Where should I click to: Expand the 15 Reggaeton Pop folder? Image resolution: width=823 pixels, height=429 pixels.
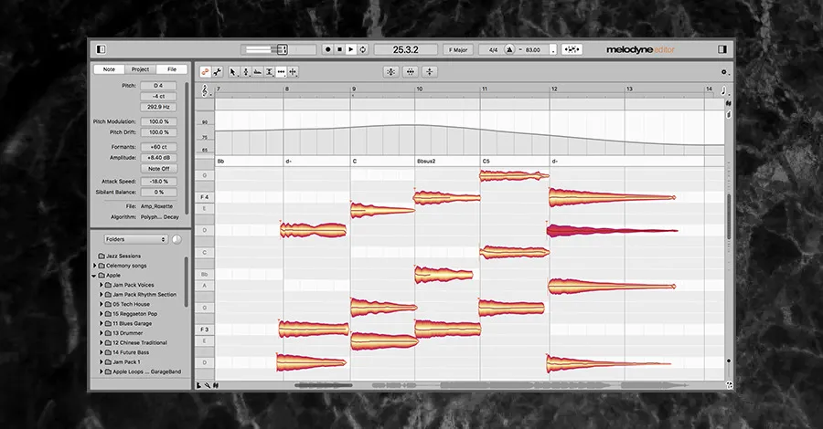click(x=102, y=314)
